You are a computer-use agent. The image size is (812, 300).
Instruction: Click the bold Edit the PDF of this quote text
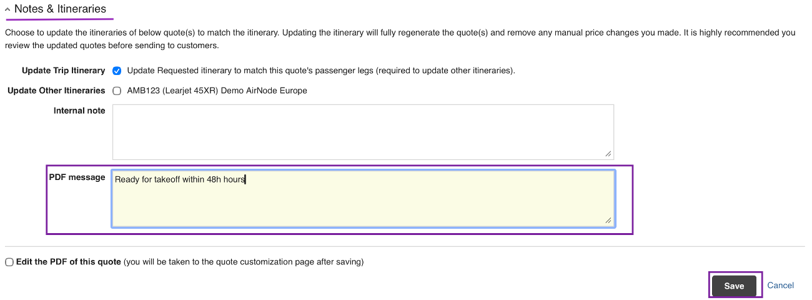pyautogui.click(x=68, y=262)
